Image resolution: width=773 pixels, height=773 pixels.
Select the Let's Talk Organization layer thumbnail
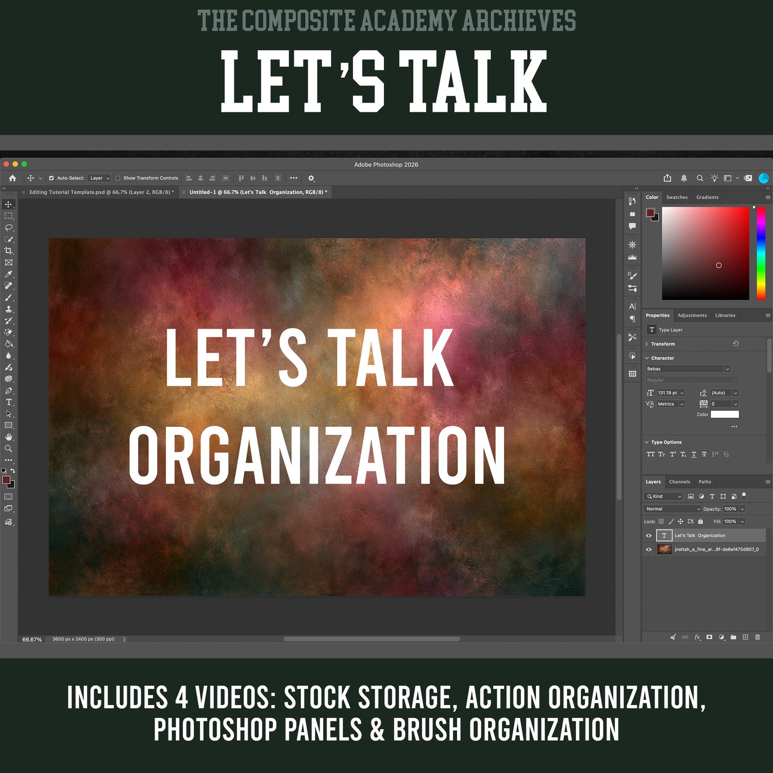664,536
